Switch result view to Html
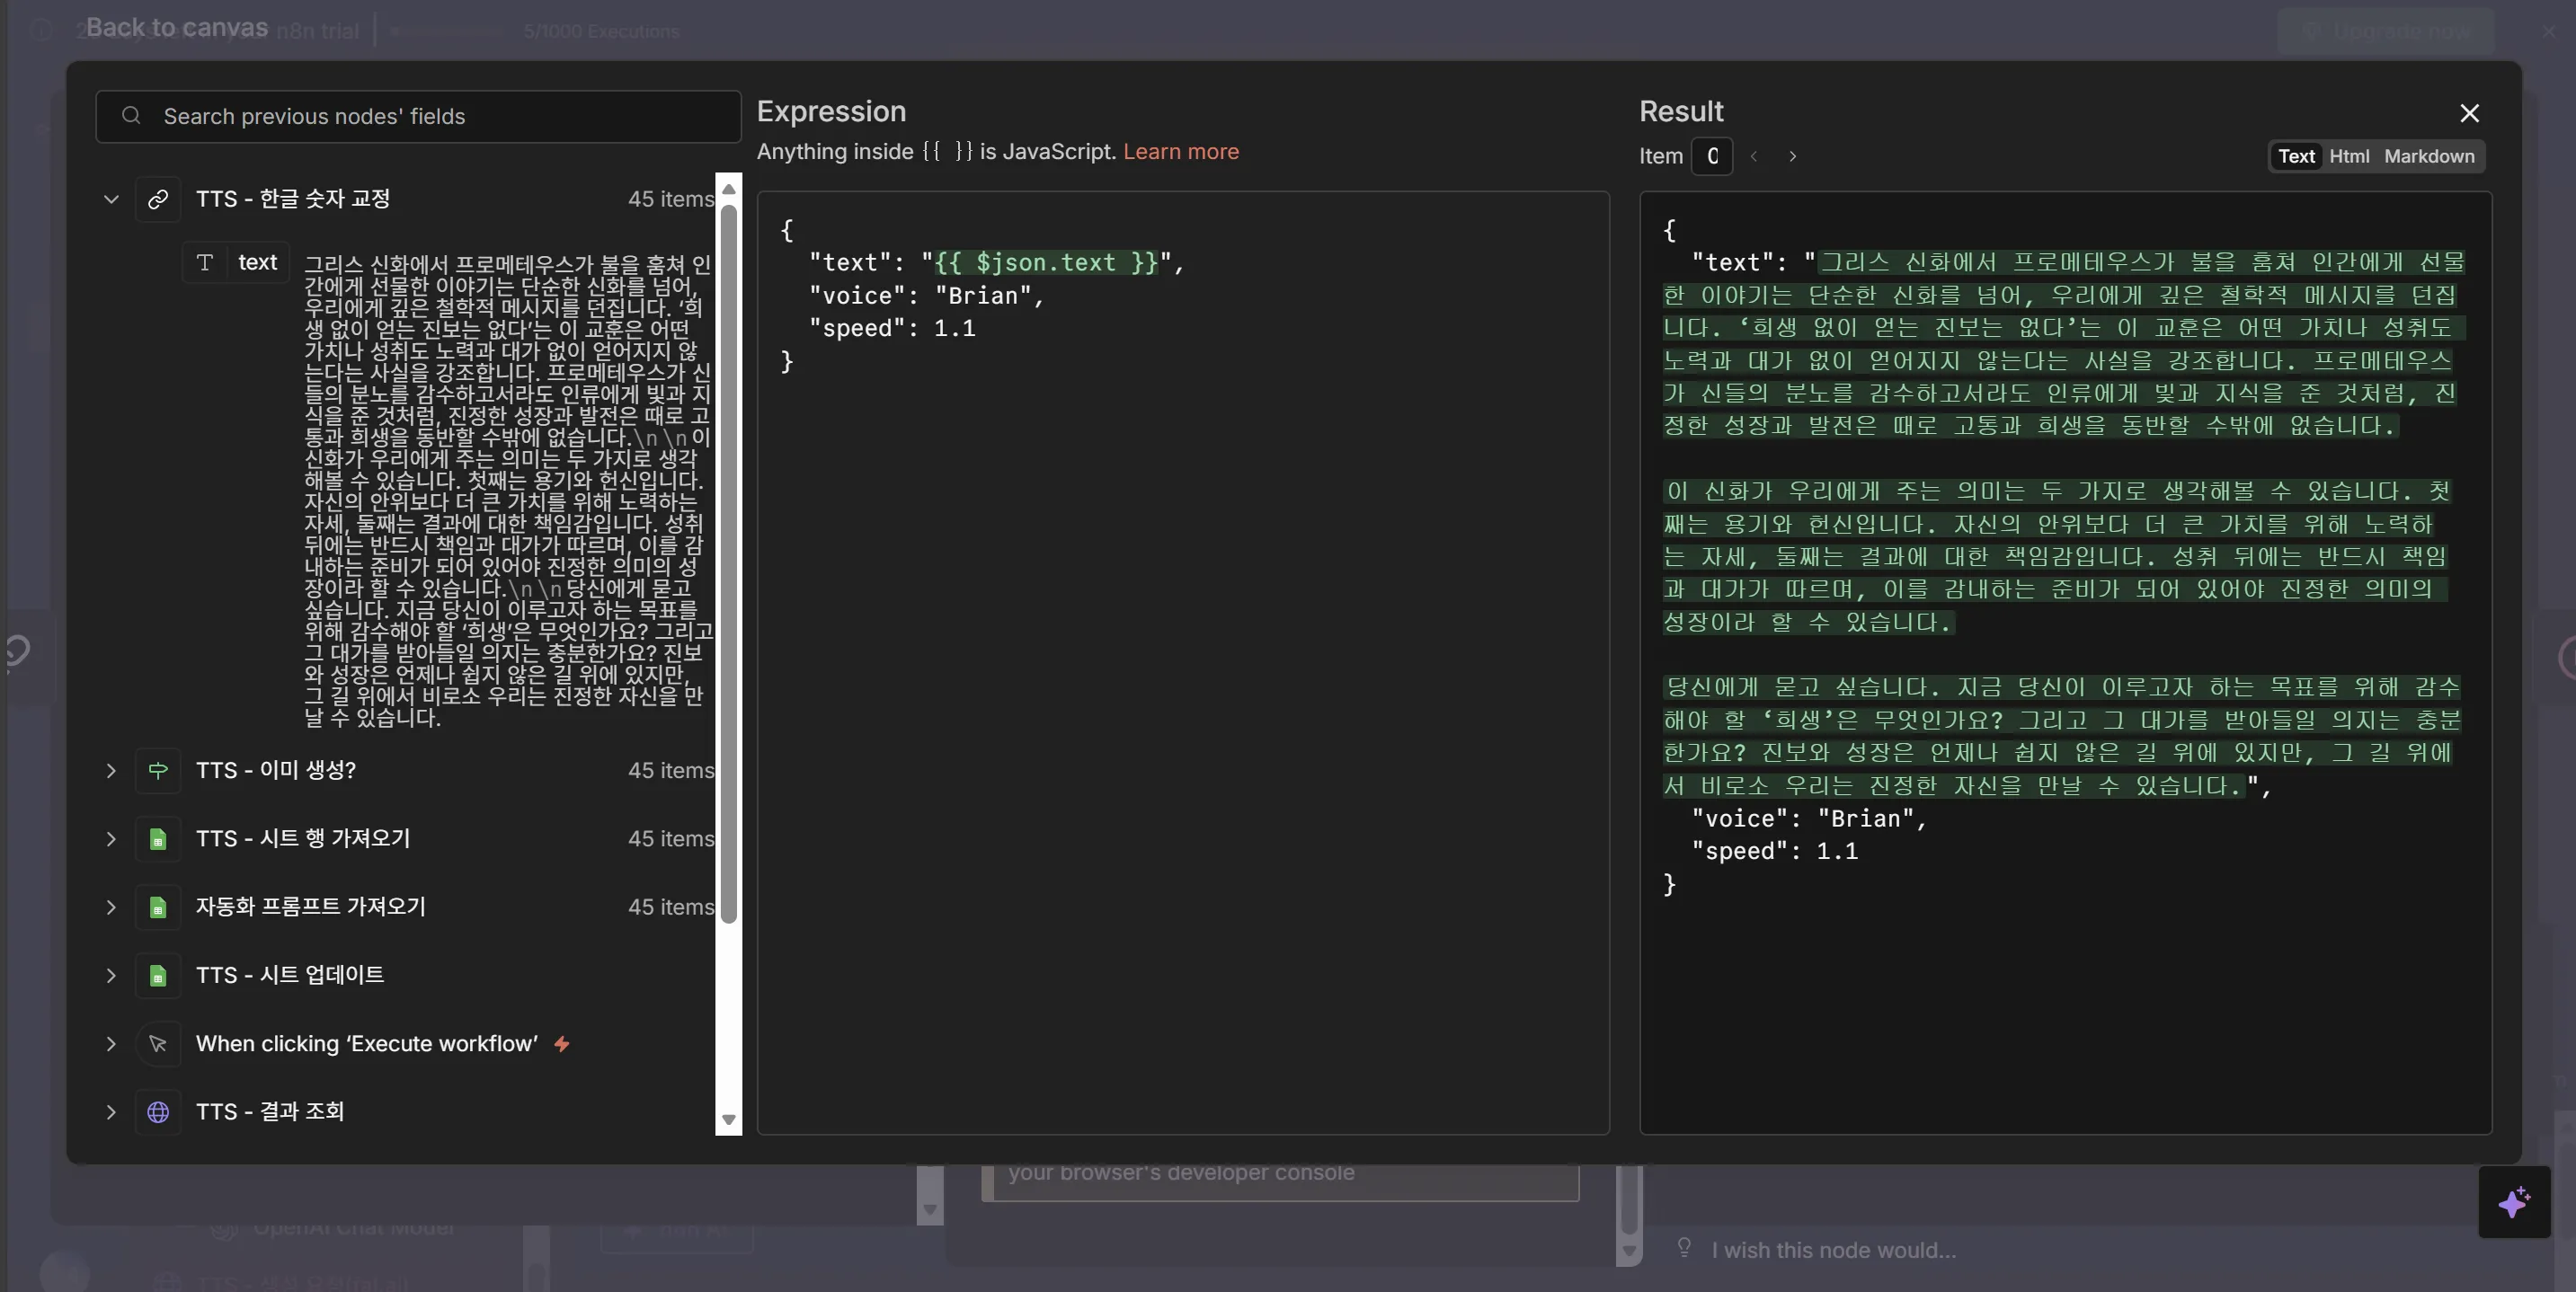Image resolution: width=2576 pixels, height=1292 pixels. click(2349, 156)
